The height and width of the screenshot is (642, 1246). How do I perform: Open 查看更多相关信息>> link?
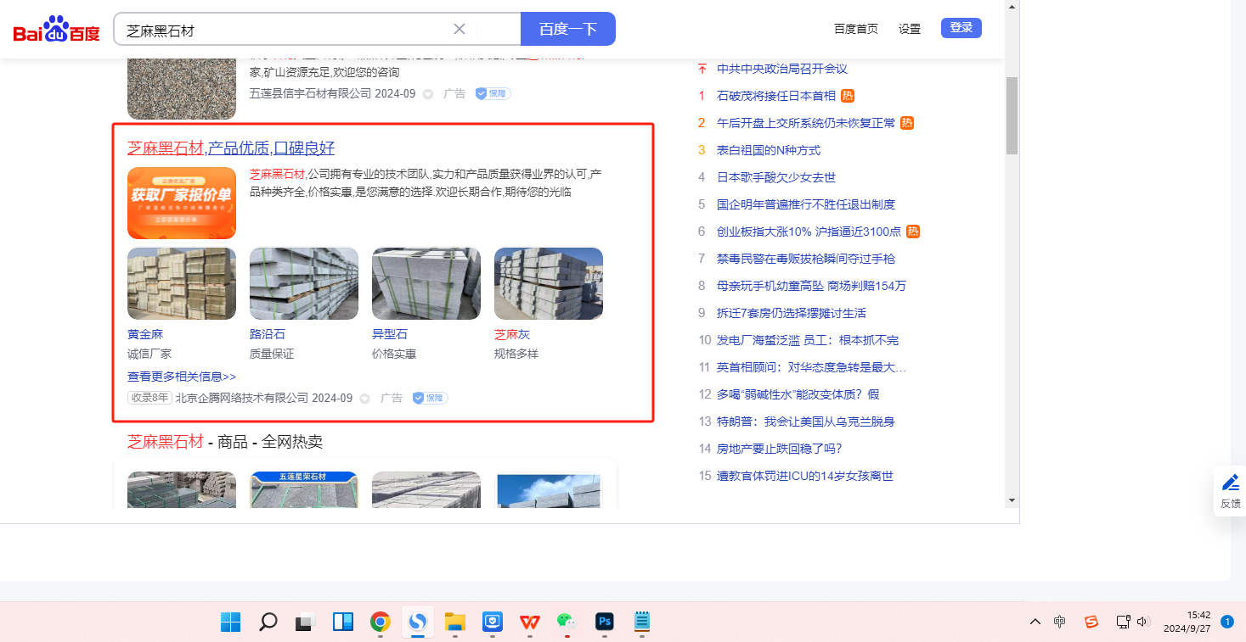click(x=182, y=377)
